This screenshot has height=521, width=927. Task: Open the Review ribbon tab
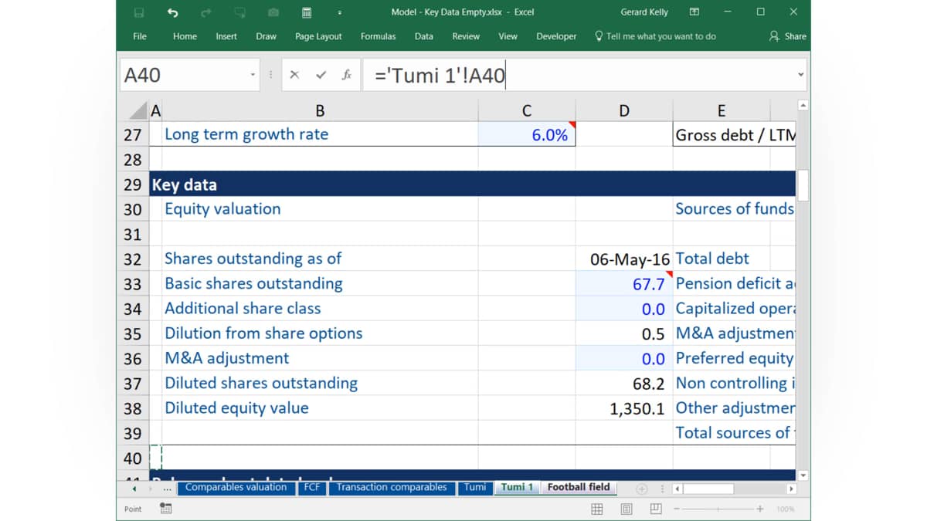[466, 36]
